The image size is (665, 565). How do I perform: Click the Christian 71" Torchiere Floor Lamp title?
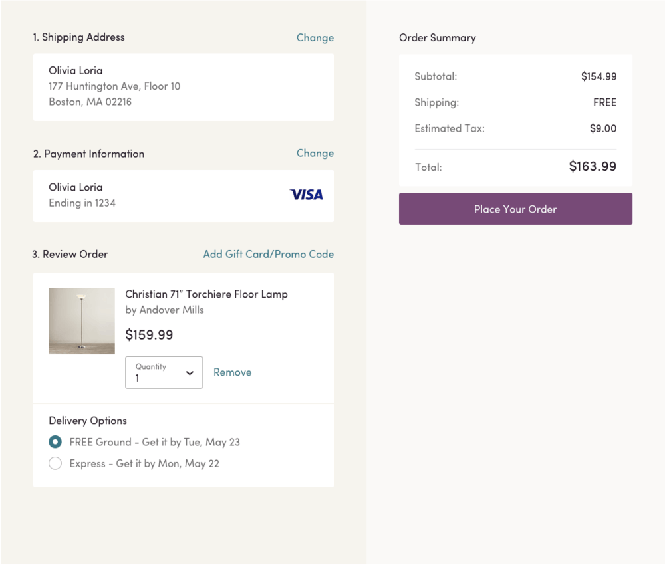point(206,294)
